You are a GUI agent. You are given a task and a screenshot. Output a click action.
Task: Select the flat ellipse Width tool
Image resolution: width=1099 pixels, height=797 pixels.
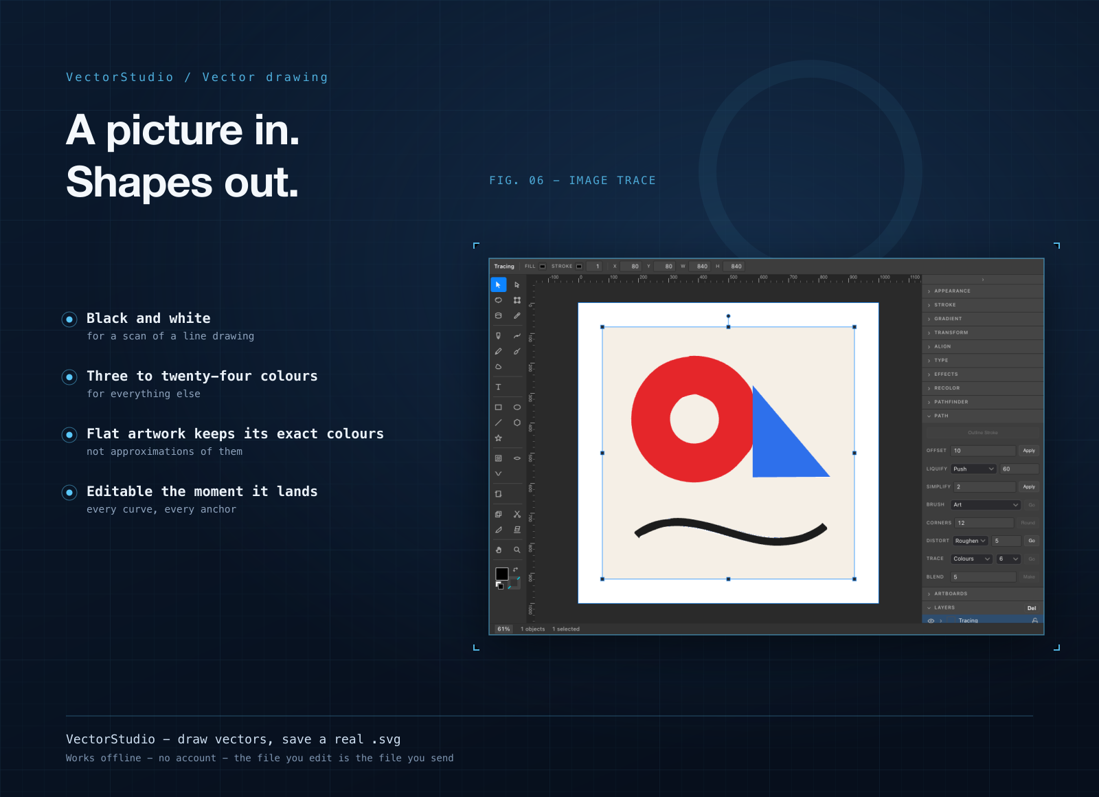517,458
